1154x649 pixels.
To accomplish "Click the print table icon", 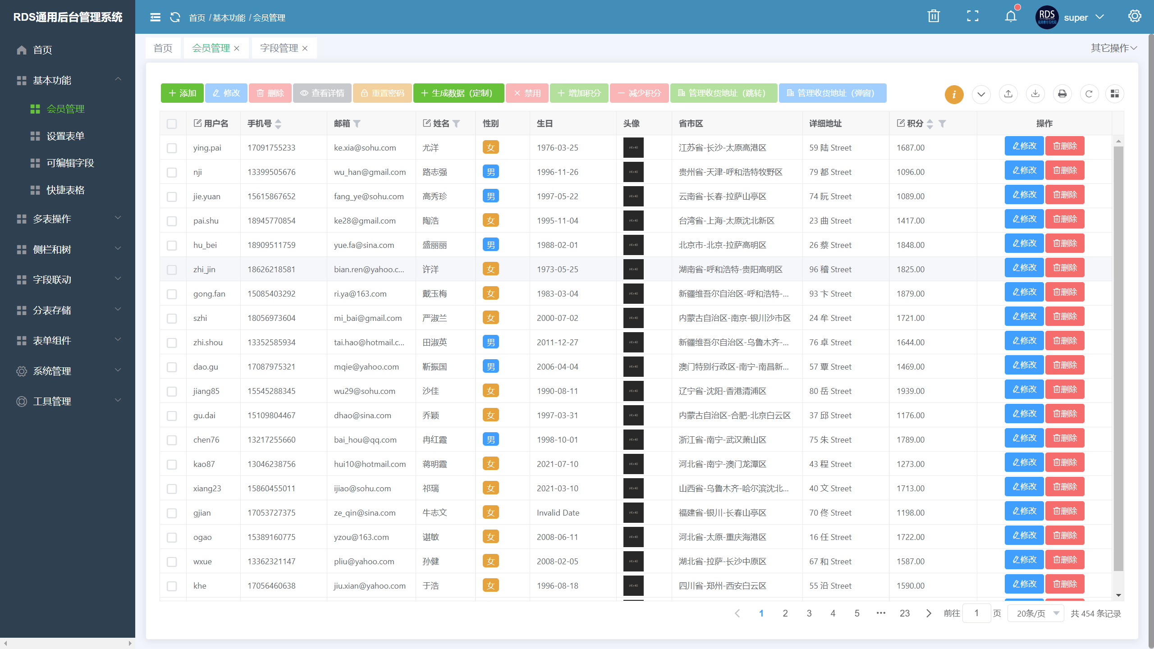I will [1062, 94].
